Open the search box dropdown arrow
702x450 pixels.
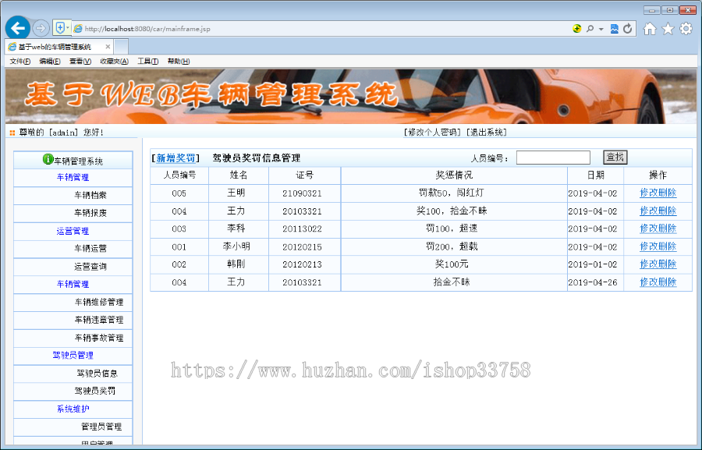tap(600, 28)
